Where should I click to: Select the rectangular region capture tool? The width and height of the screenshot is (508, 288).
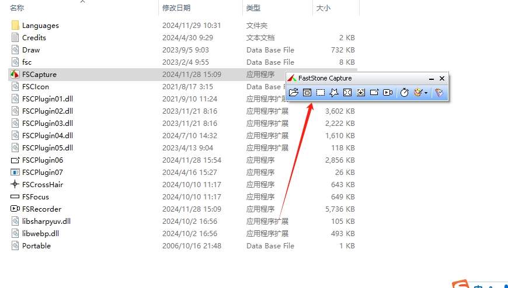point(321,93)
